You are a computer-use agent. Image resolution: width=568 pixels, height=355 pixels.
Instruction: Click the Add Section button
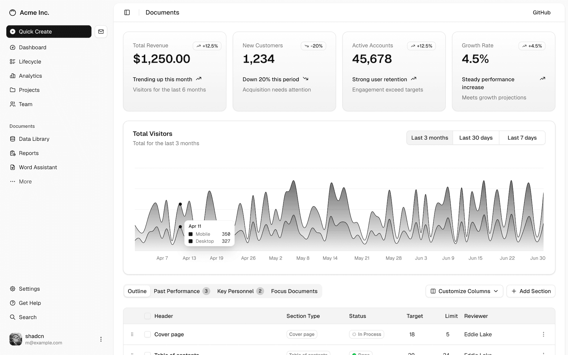[531, 291]
